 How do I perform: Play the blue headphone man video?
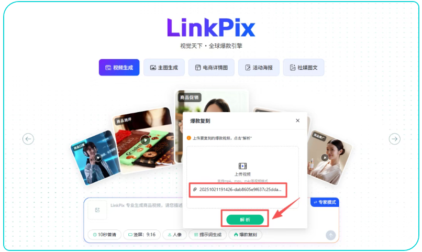tap(98, 158)
